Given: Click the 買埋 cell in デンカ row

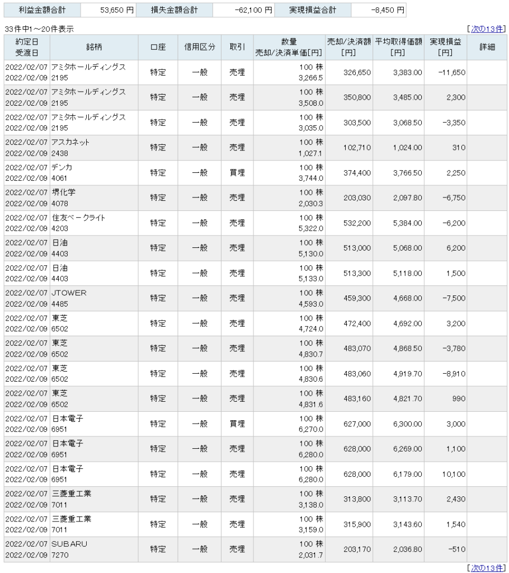Looking at the screenshot, I should pos(237,173).
